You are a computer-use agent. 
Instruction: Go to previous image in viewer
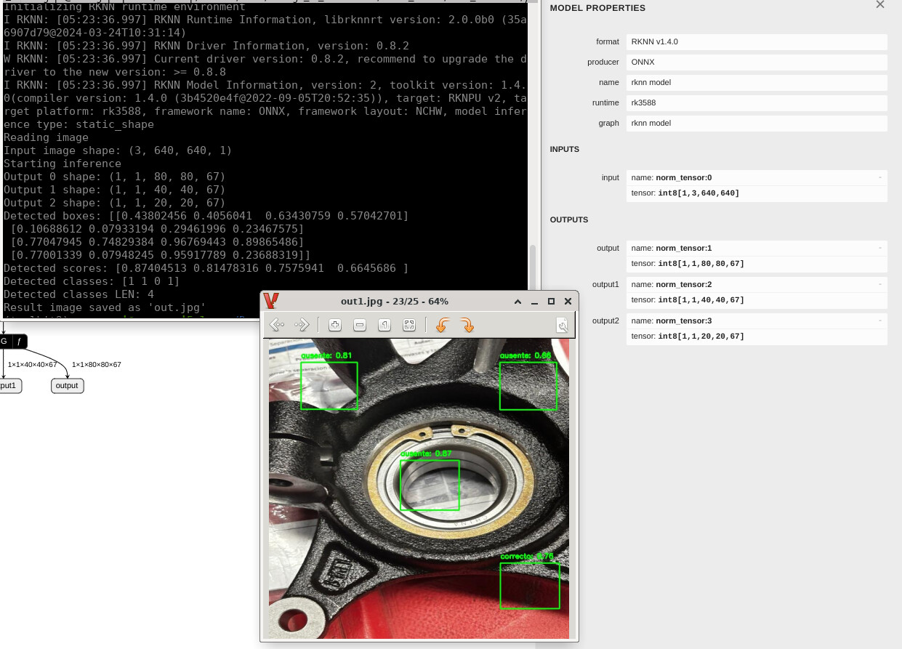point(276,325)
